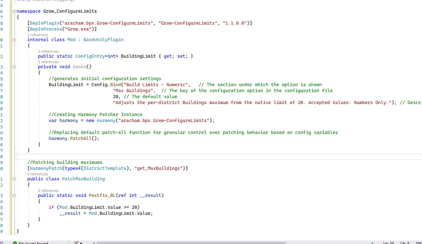Open '3 references' CodeLens above BuildingLimit
Image resolution: width=422 pixels, height=244 pixels.
pyautogui.click(x=48, y=51)
